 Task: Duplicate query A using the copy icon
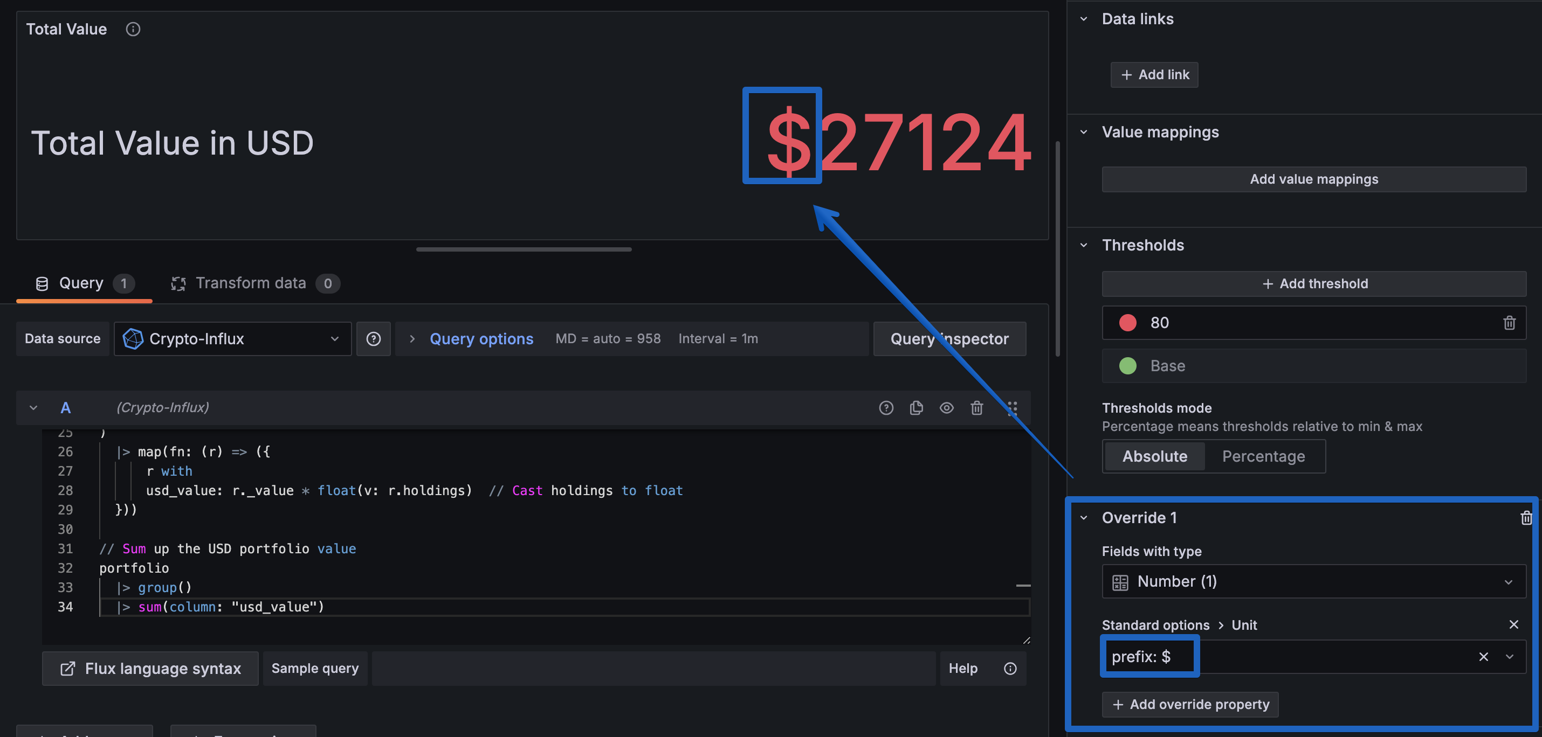click(x=916, y=407)
